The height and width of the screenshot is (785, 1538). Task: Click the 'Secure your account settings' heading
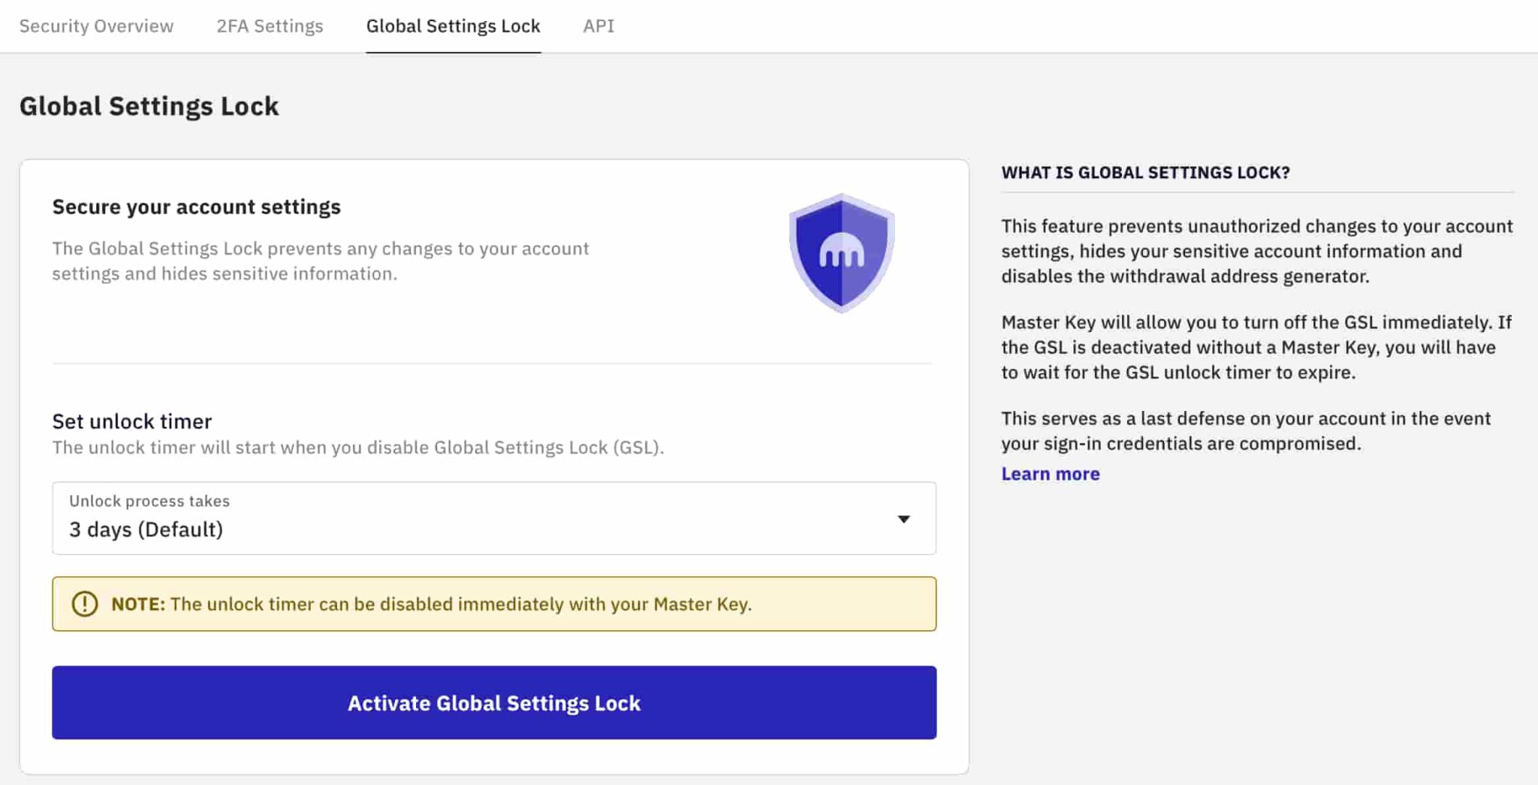(196, 207)
